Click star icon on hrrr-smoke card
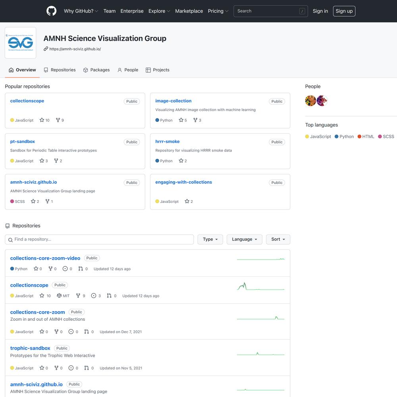Screen dimensions: 397x397 coord(181,160)
